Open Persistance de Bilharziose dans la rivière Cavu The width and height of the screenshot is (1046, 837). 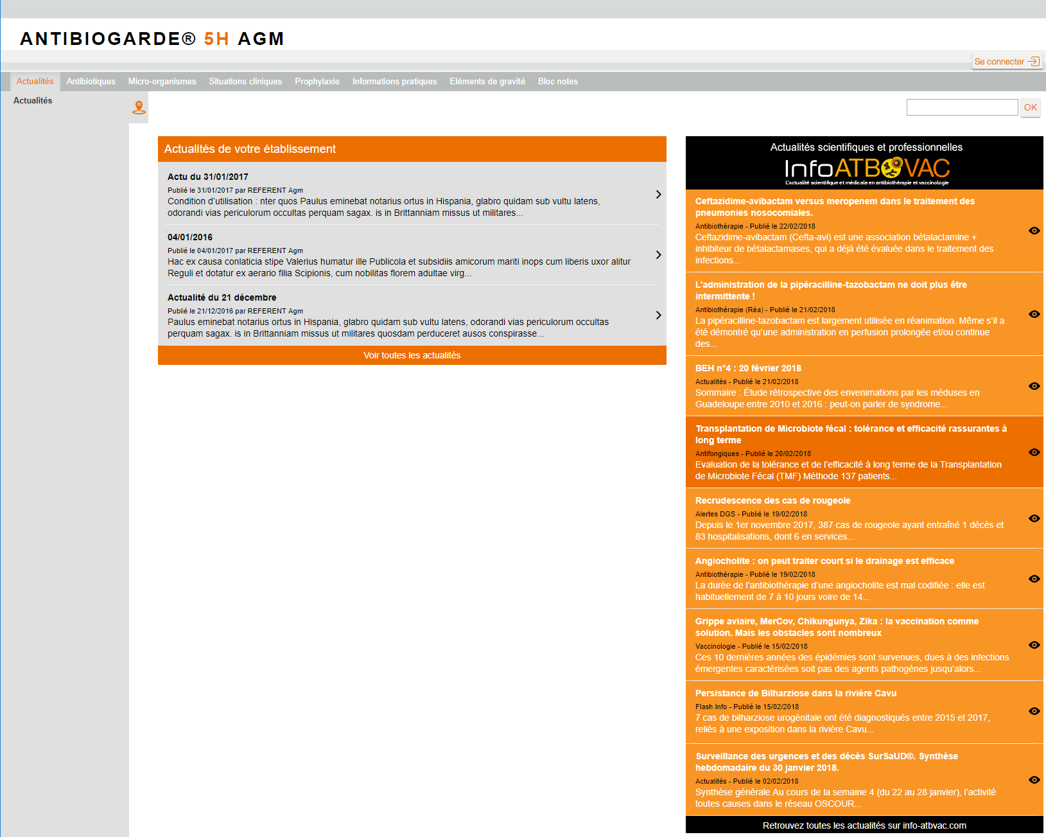[x=796, y=693]
